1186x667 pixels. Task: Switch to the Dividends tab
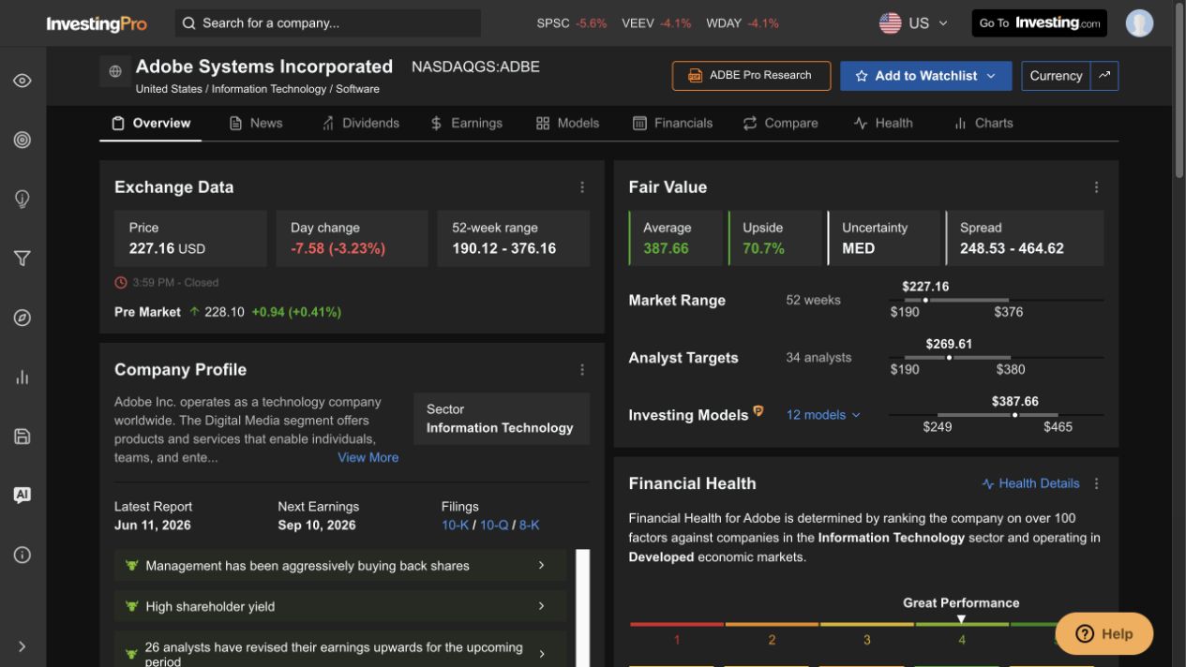(x=360, y=123)
